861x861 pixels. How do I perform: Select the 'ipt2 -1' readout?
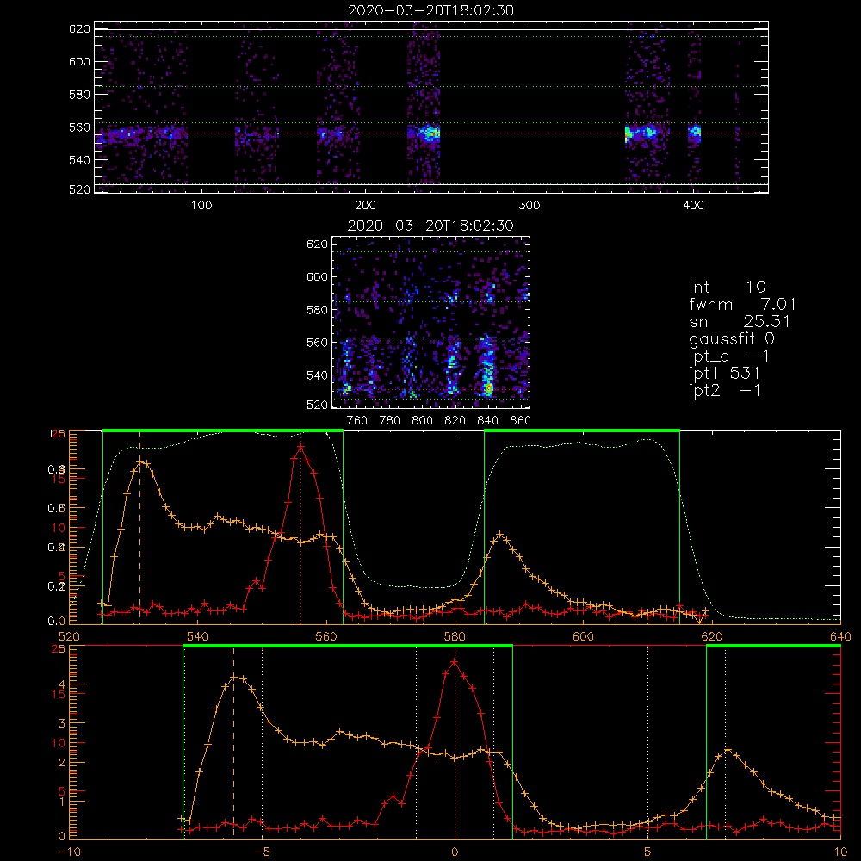(724, 390)
